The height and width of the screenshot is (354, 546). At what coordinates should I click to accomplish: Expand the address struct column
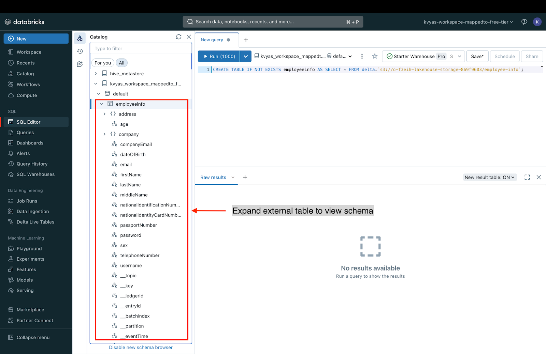pyautogui.click(x=104, y=114)
